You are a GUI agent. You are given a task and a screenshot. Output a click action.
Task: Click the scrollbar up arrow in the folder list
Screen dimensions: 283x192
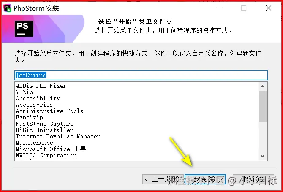point(262,87)
